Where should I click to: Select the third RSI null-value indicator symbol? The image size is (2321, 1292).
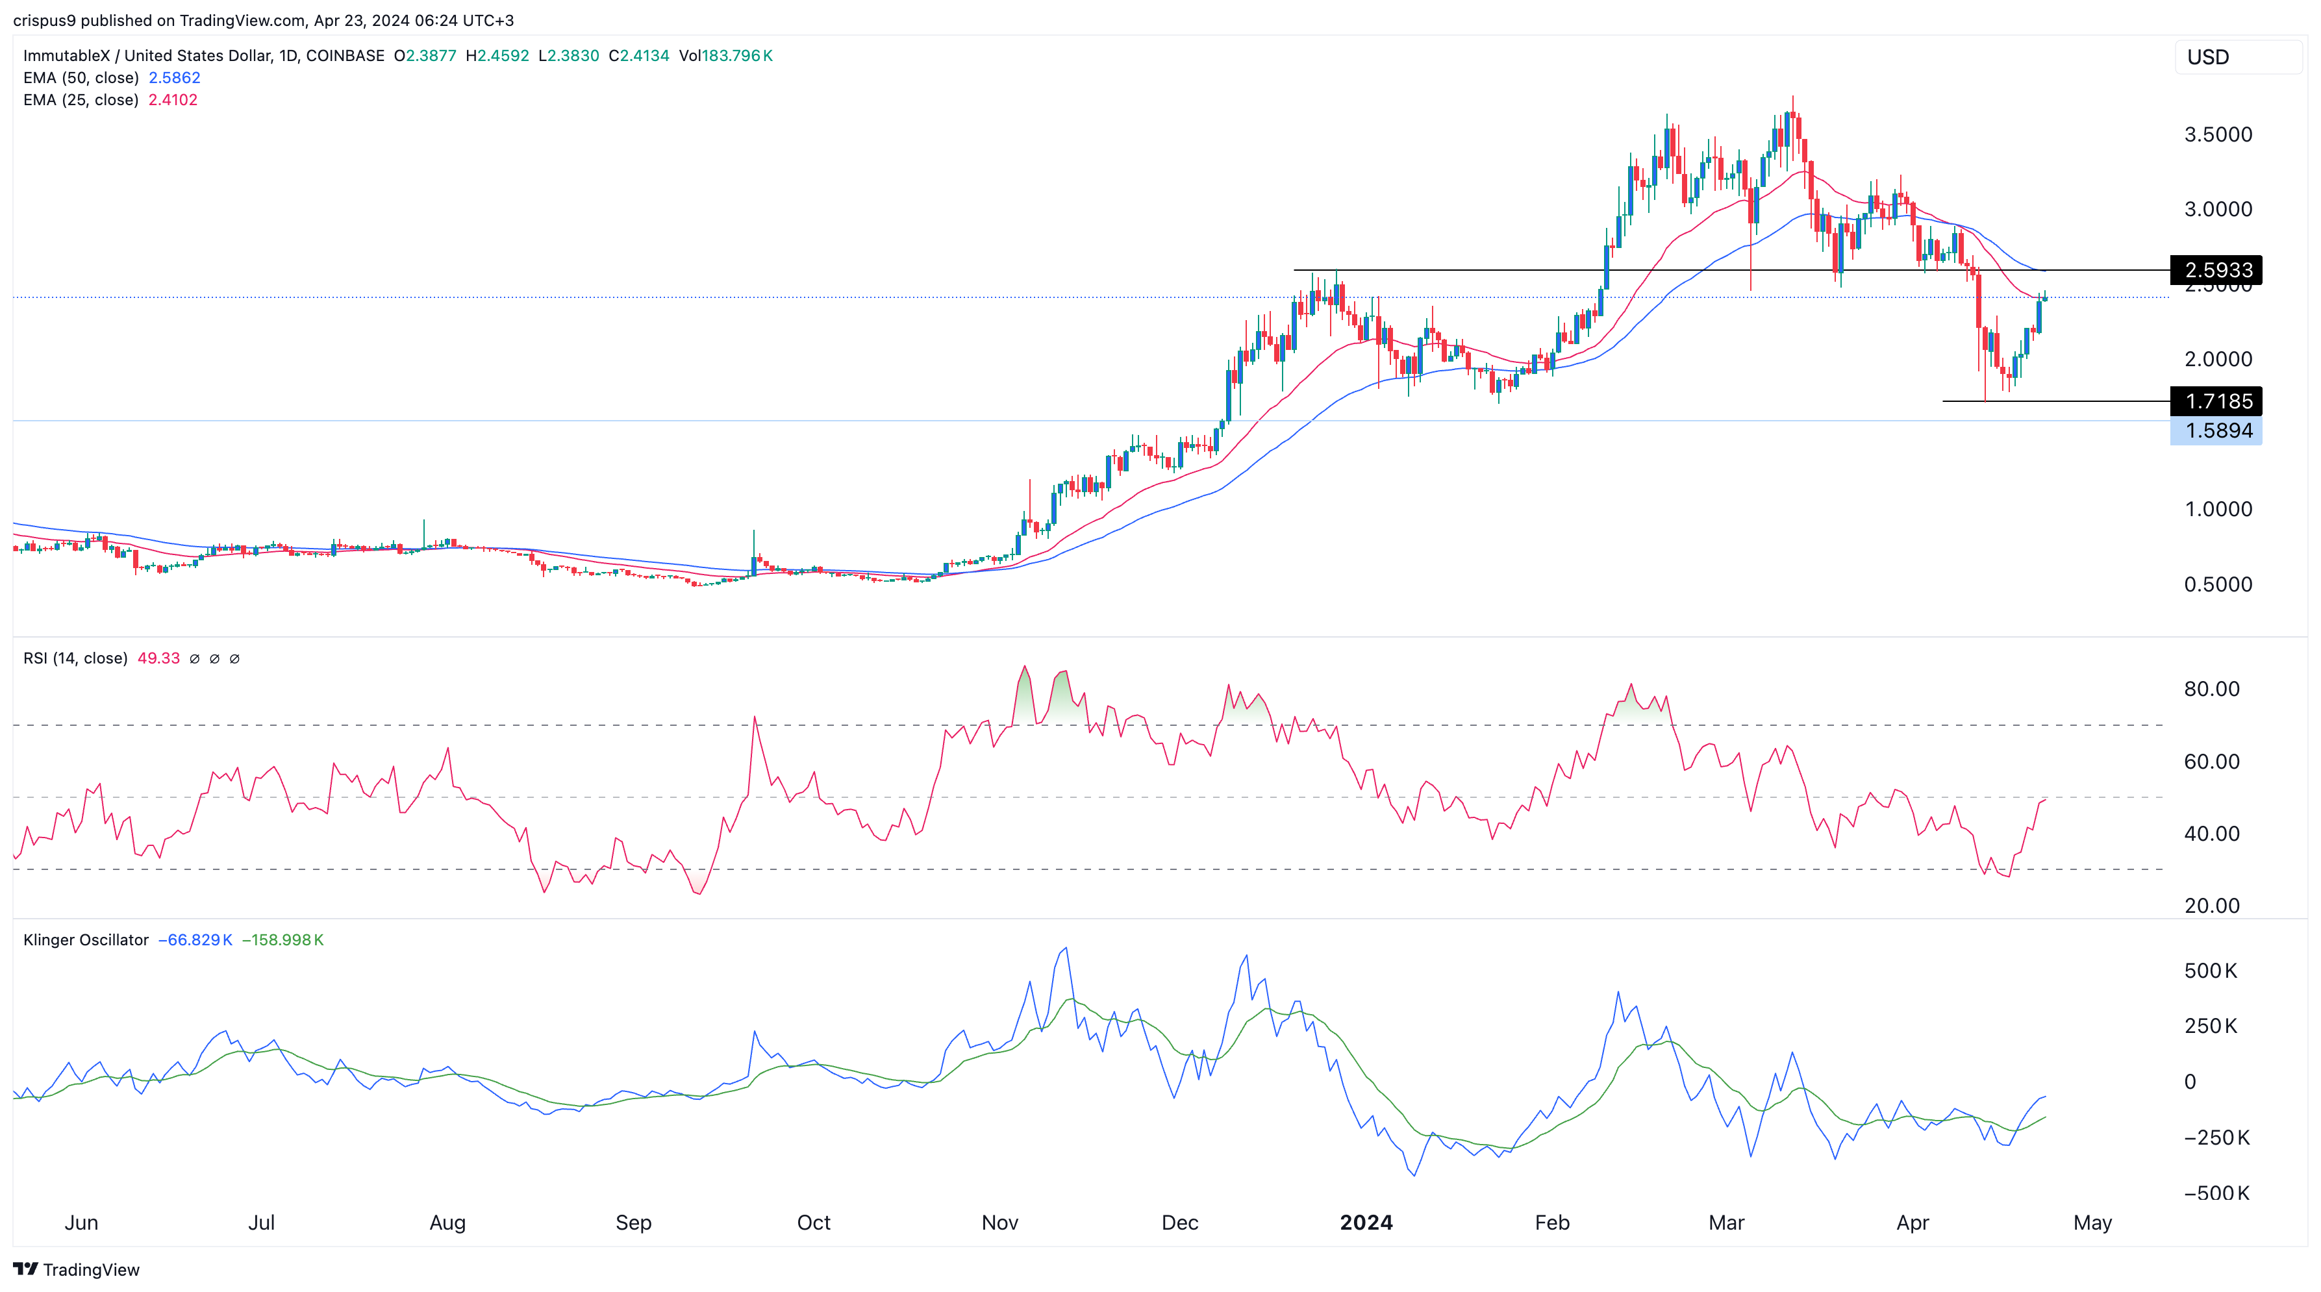[x=235, y=658]
